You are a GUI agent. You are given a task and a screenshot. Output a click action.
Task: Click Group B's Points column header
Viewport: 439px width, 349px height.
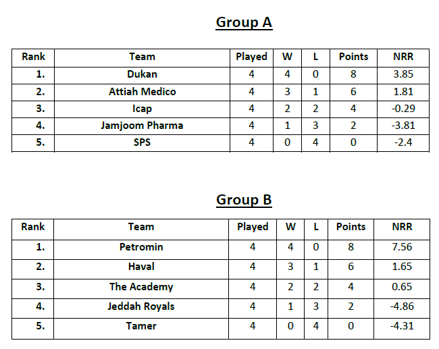tap(351, 227)
